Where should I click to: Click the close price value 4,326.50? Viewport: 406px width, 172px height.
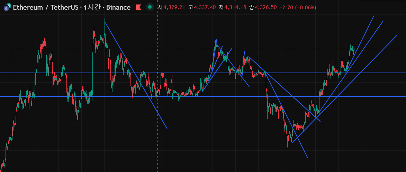click(x=266, y=7)
